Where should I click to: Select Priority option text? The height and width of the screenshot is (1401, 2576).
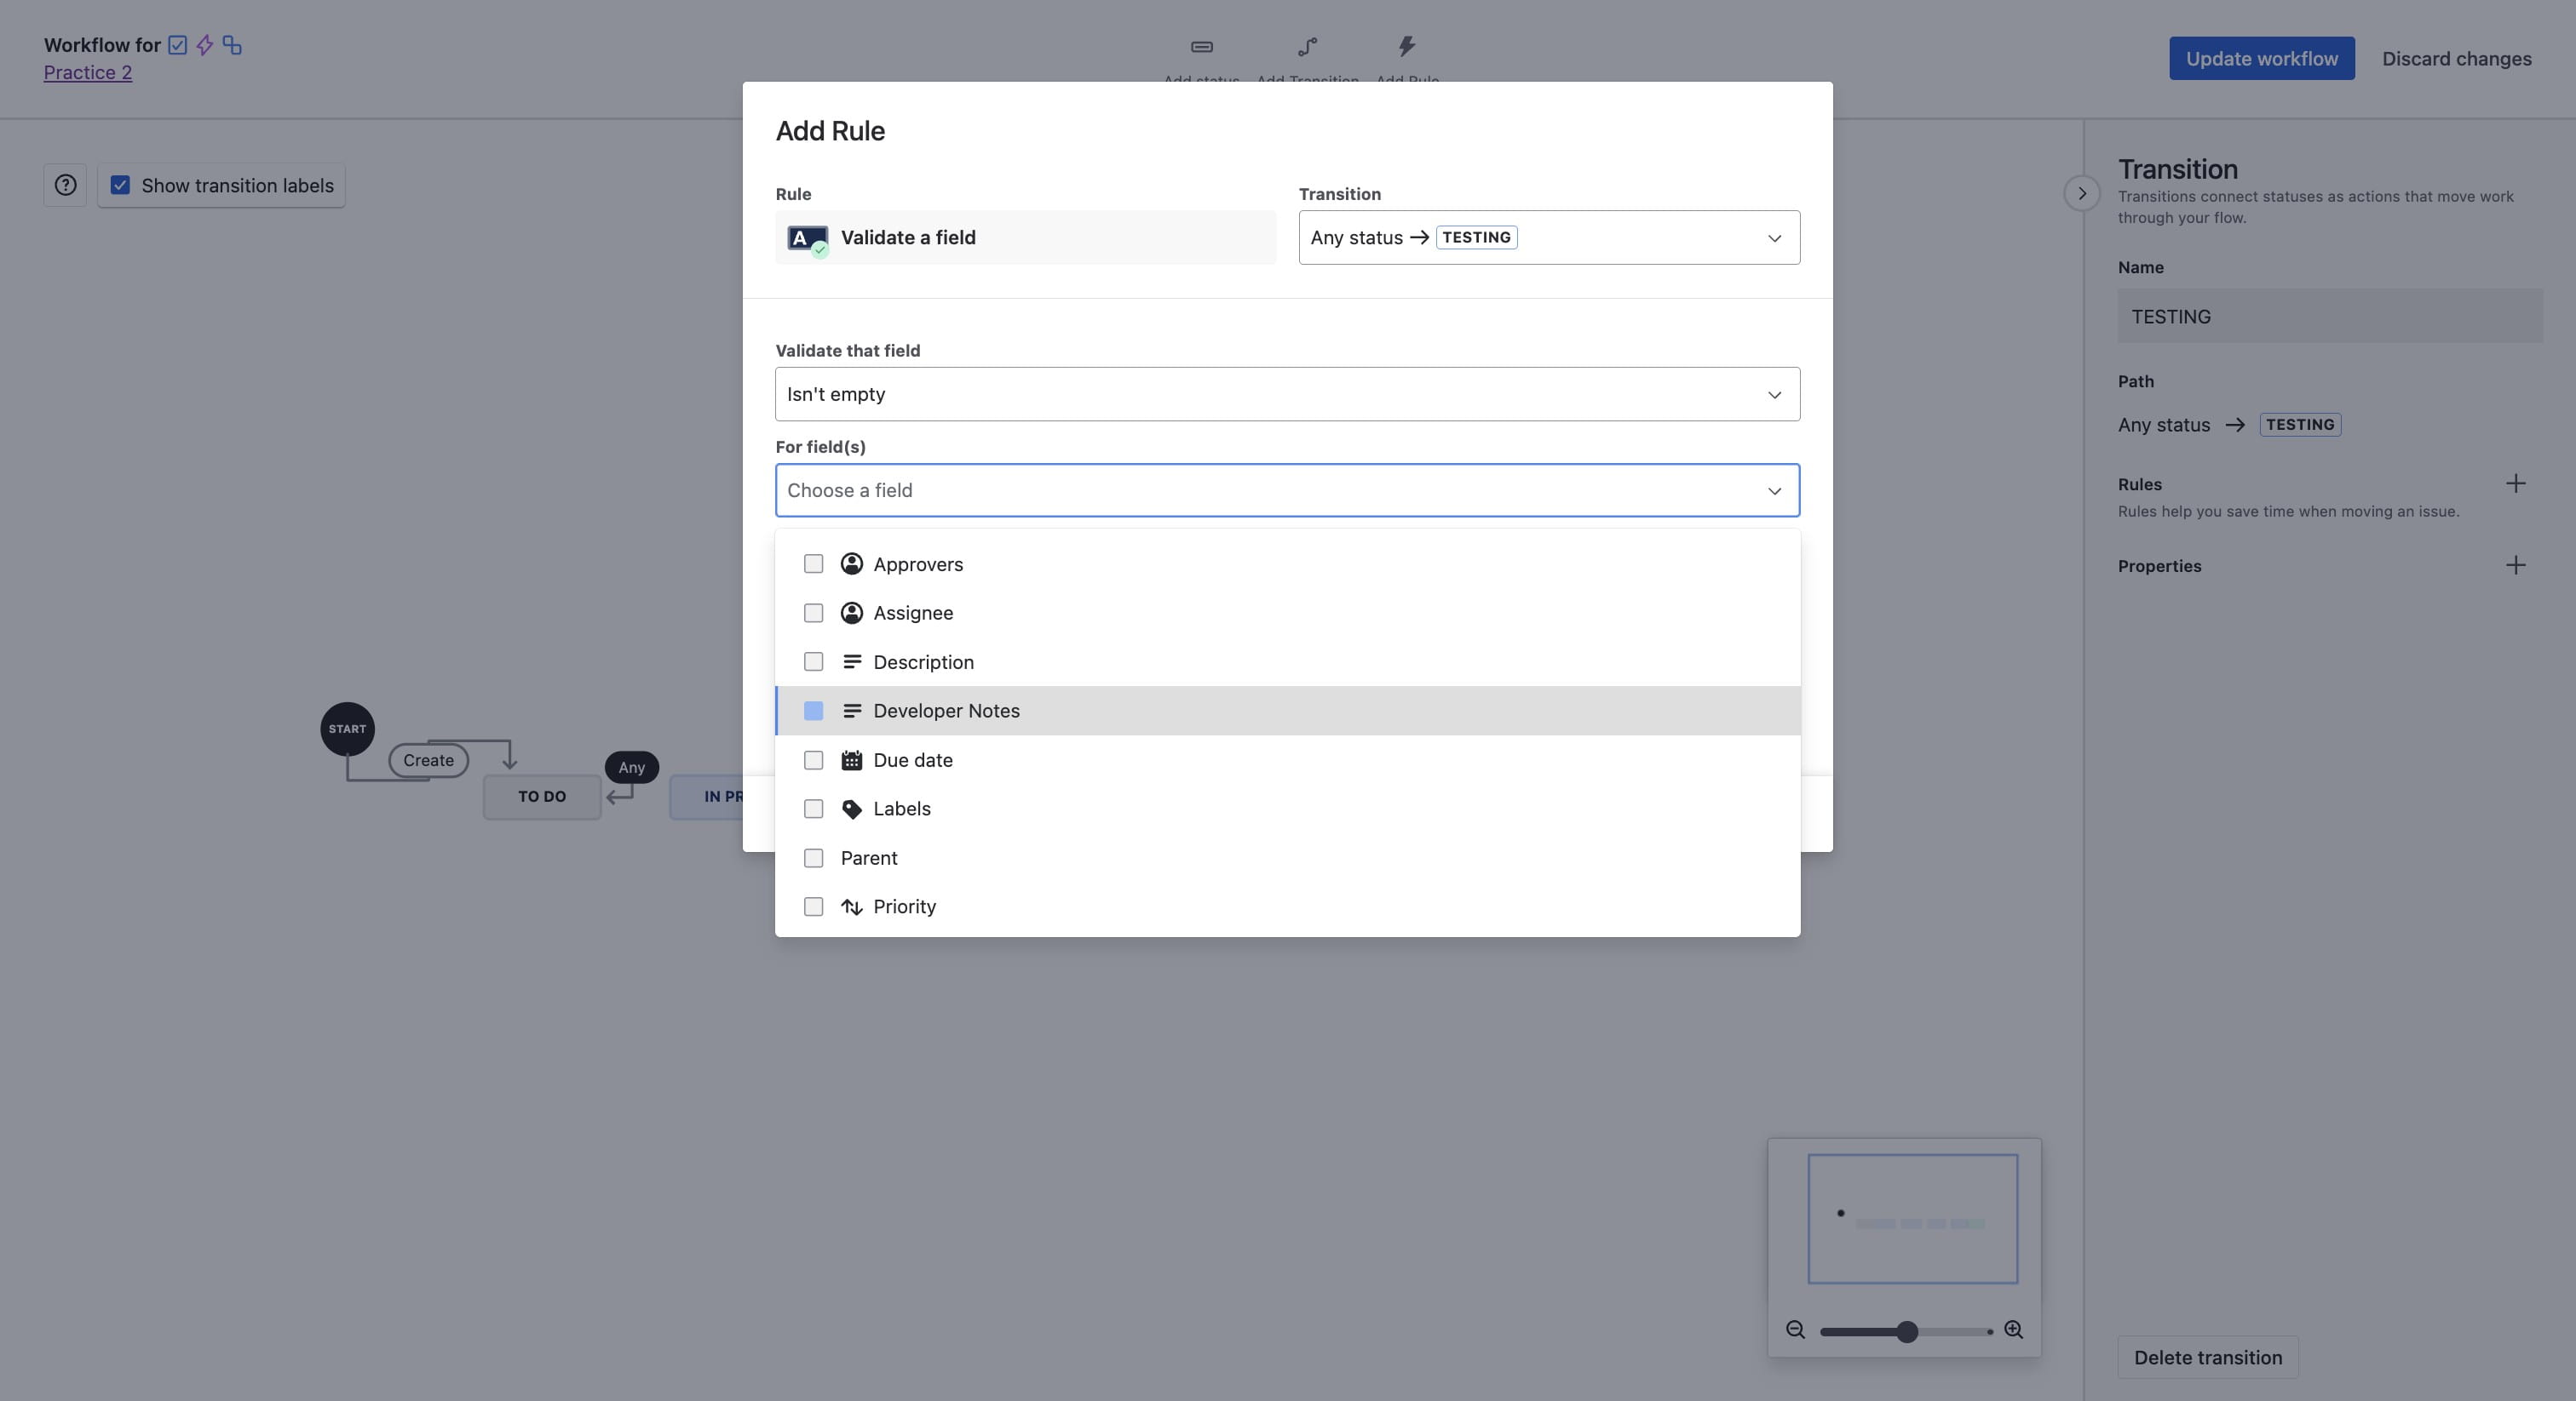click(x=904, y=906)
